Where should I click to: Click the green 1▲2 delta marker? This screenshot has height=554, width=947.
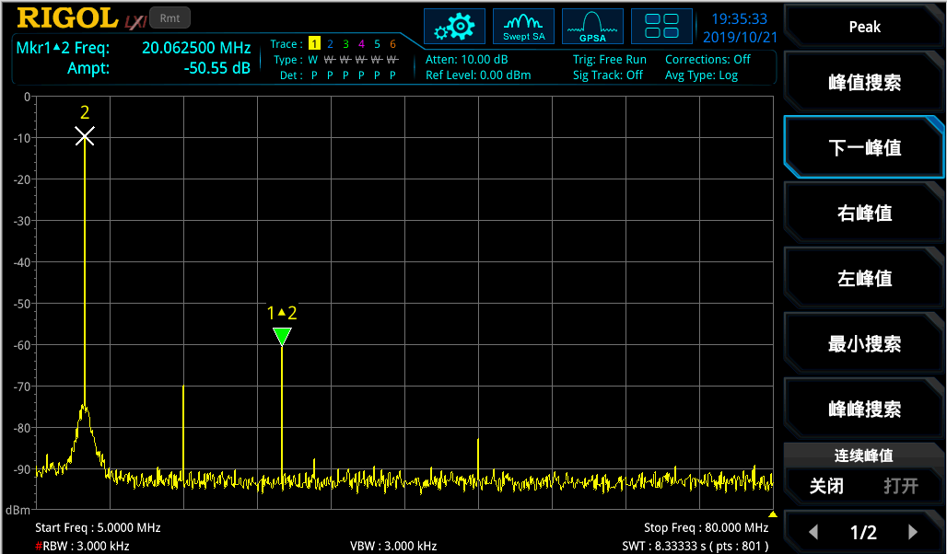click(x=282, y=337)
